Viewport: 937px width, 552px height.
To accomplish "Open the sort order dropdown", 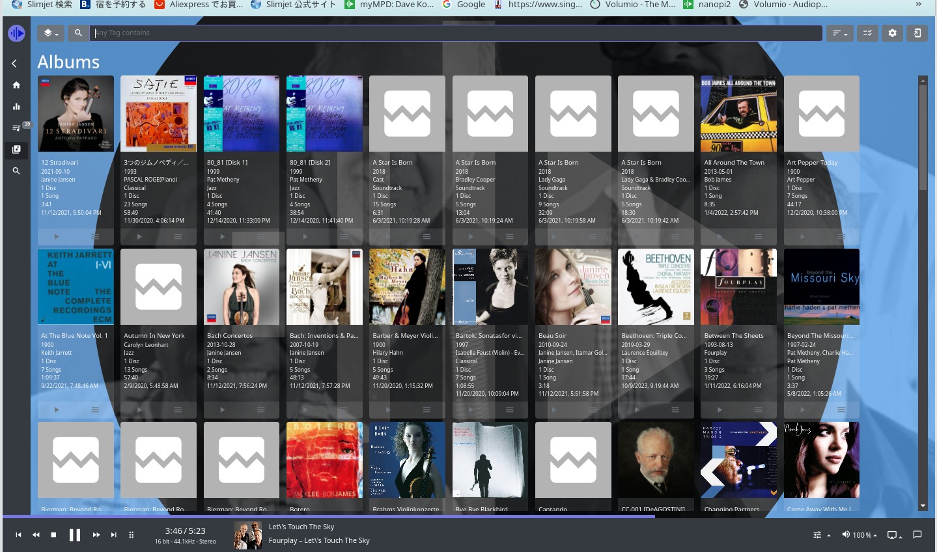I will pos(840,33).
